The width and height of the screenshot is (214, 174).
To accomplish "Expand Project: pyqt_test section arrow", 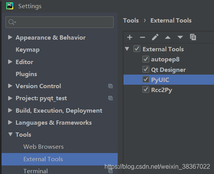I will [x=10, y=98].
